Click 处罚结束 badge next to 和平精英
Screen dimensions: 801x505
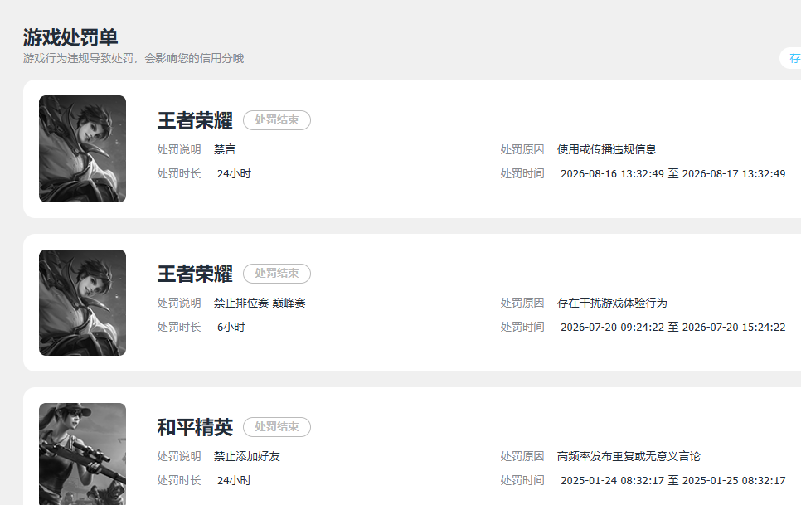tap(277, 427)
